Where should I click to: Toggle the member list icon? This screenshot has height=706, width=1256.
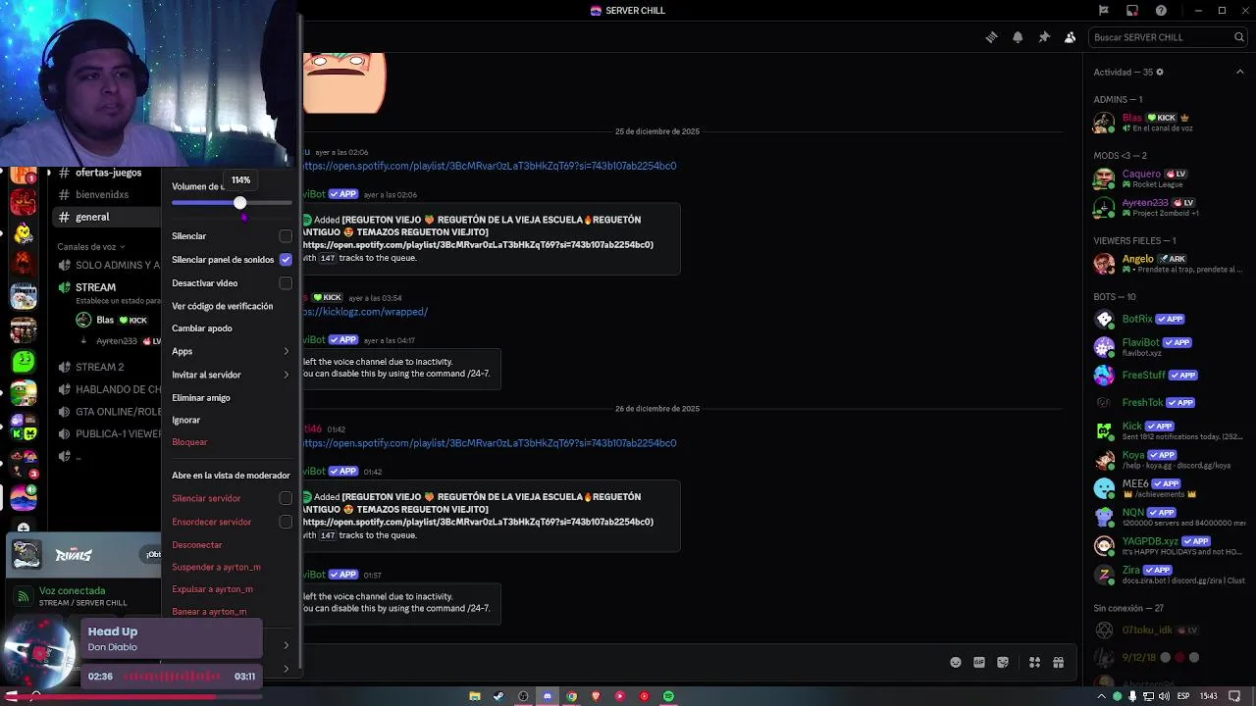click(x=1070, y=37)
